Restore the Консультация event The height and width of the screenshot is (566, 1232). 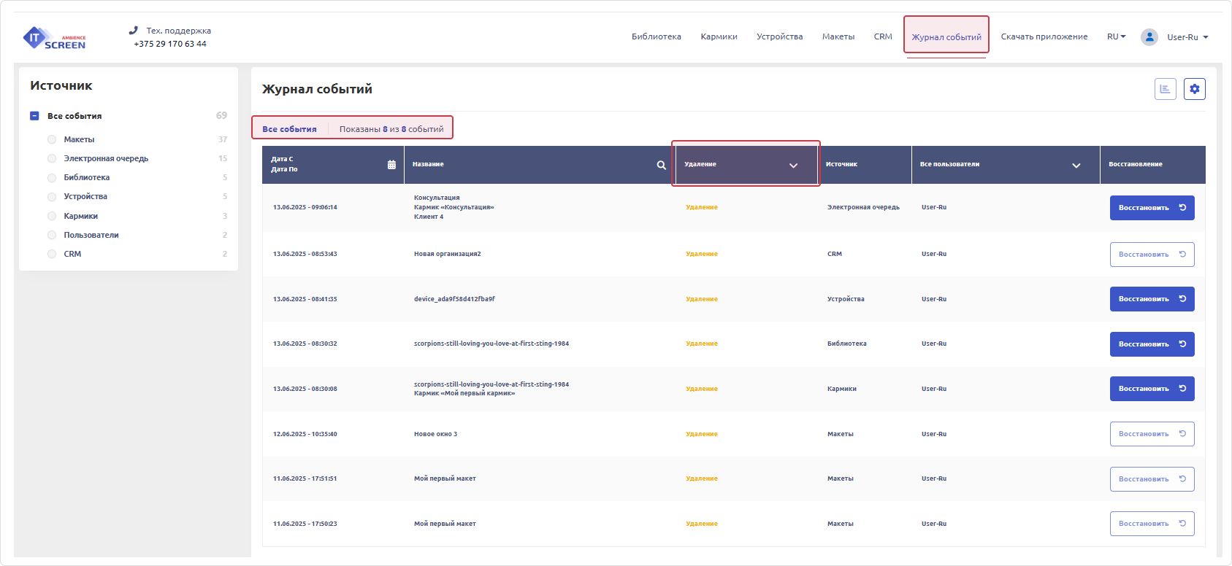tap(1152, 208)
